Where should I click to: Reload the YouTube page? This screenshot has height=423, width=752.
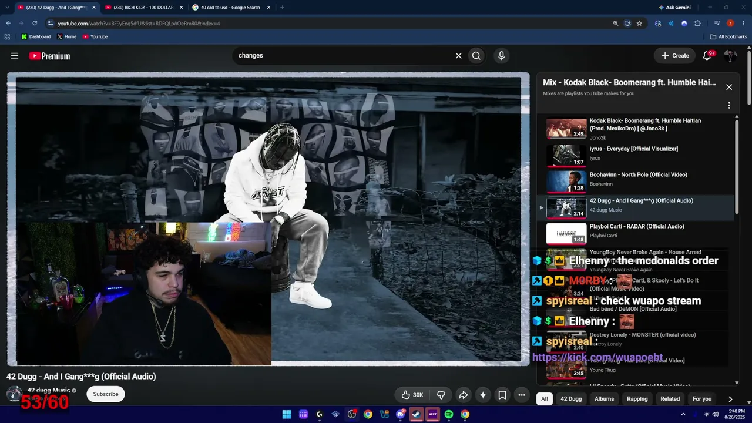point(35,23)
